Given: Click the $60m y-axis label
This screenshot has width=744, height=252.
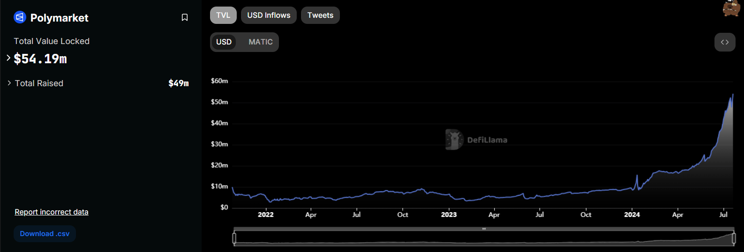Looking at the screenshot, I should click(x=219, y=81).
